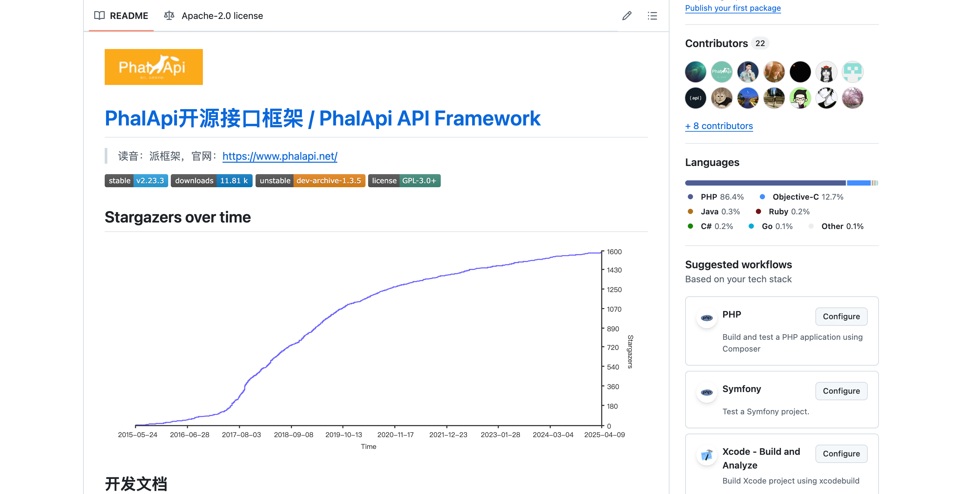
Task: Click the pencil edit README icon
Action: (x=627, y=16)
